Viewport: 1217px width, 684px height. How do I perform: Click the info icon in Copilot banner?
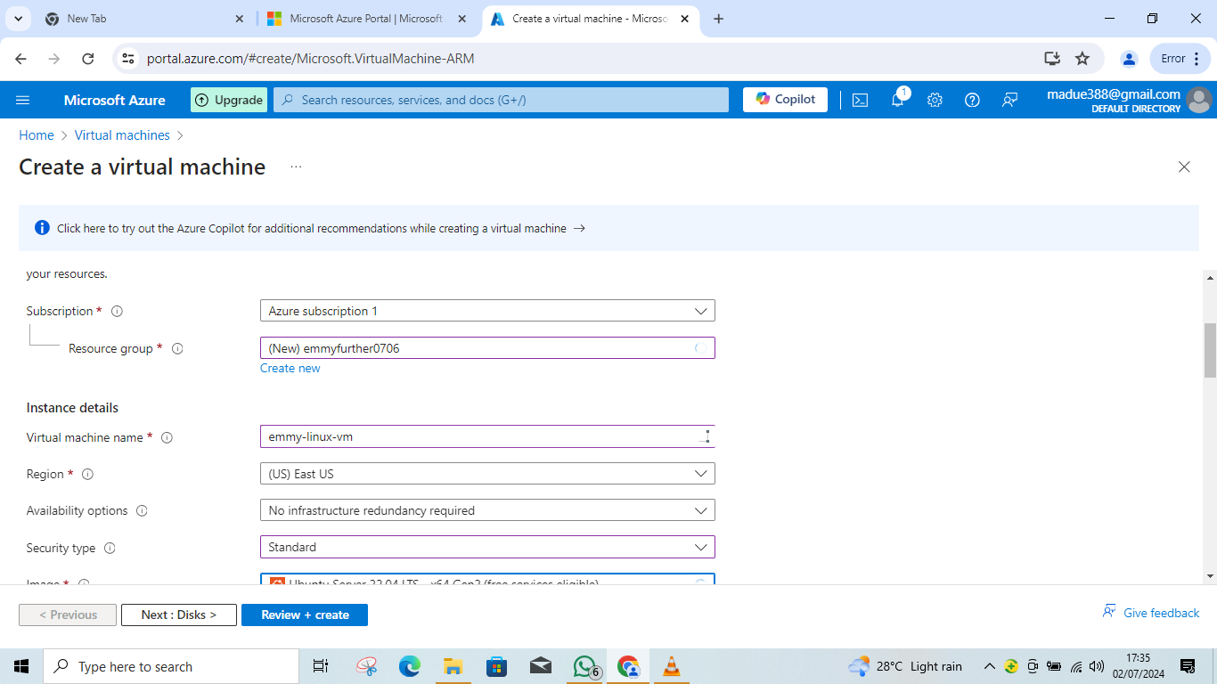[42, 228]
